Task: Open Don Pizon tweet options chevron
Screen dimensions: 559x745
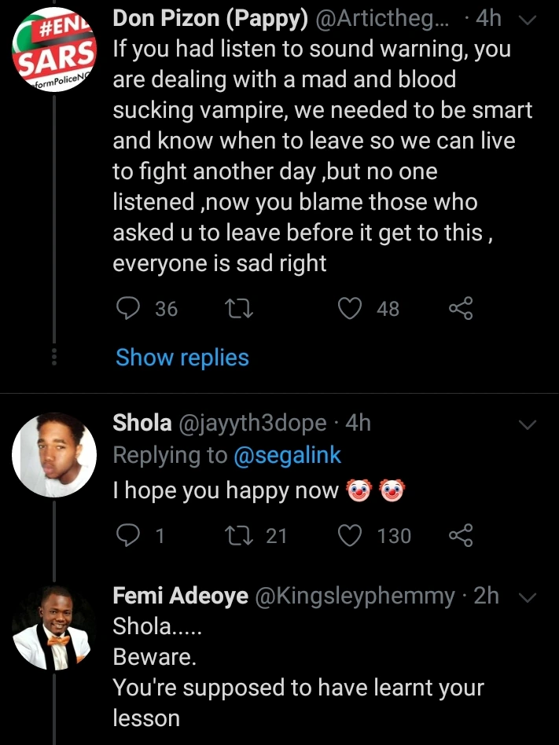Action: pyautogui.click(x=528, y=20)
